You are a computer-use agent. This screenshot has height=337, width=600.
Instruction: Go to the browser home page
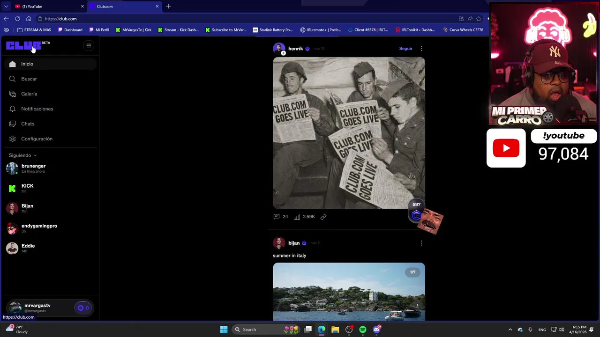(29, 19)
